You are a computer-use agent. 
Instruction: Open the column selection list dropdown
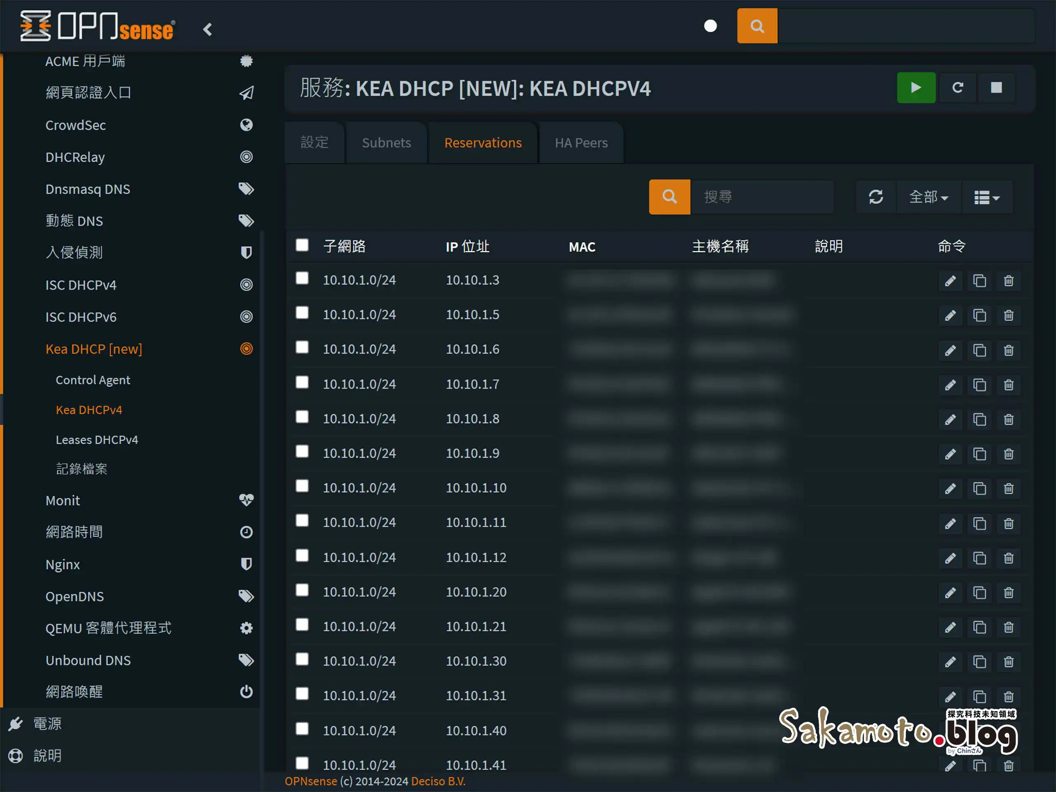click(987, 197)
